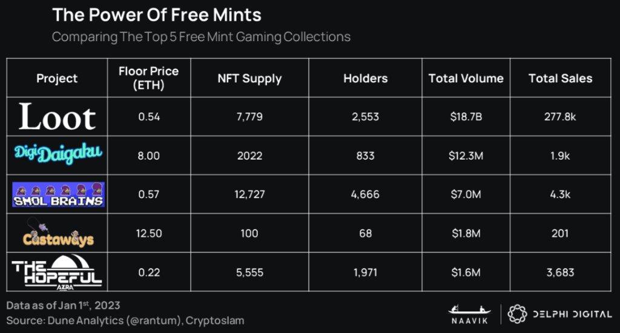
Task: Click Smol Brains' 12,727 supply cell
Action: tap(249, 194)
